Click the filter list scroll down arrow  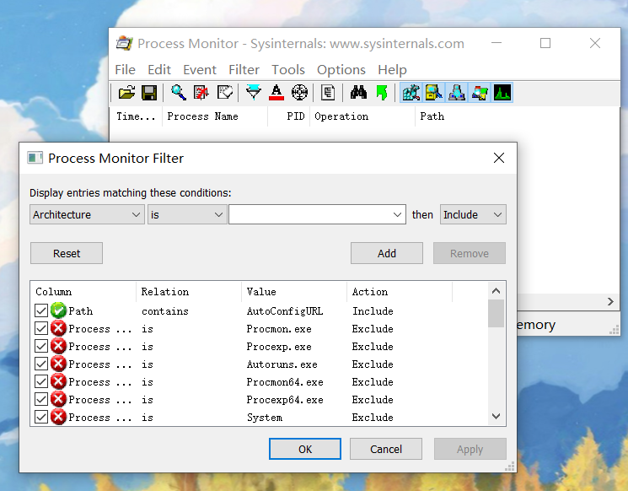point(496,417)
